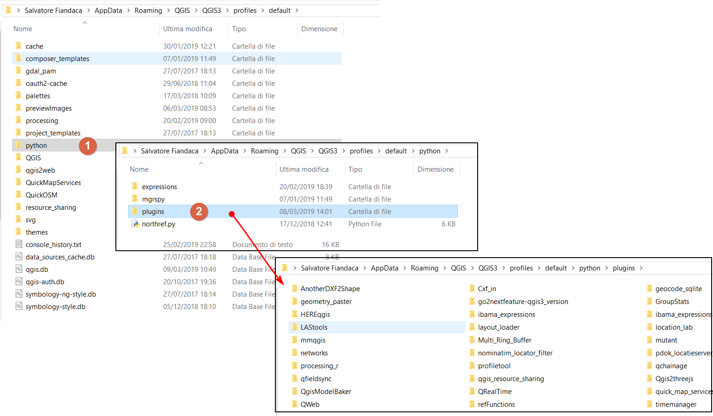Expand breadcrumb chevron after plugins
This screenshot has width=713, height=416.
point(641,268)
